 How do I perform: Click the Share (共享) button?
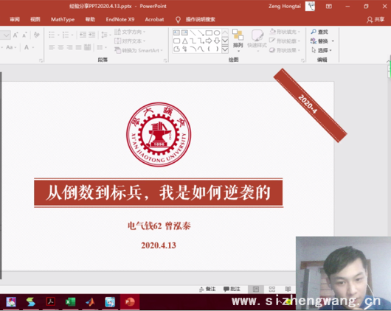point(376,19)
